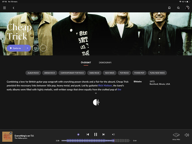Go back with the left arrow
The image size is (192, 144).
tap(14, 8)
